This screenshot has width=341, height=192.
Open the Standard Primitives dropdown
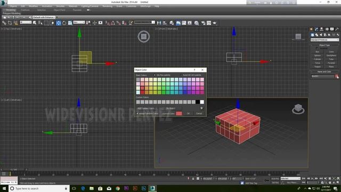tap(324, 40)
